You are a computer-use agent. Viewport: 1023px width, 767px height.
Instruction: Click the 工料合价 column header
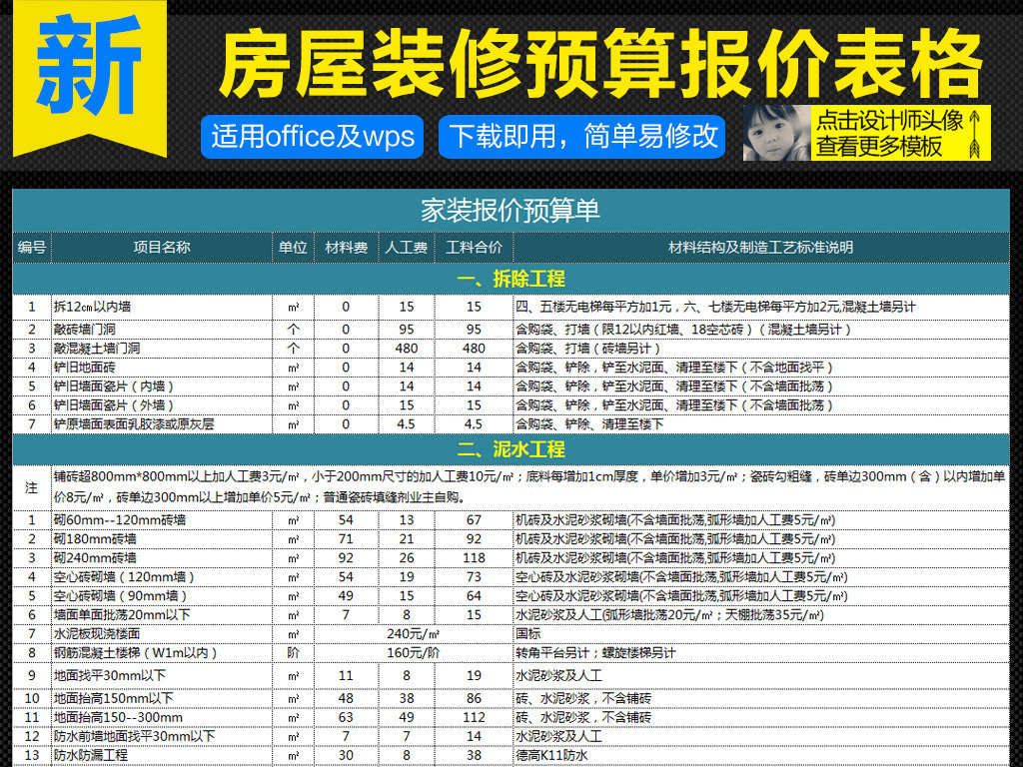(x=474, y=248)
